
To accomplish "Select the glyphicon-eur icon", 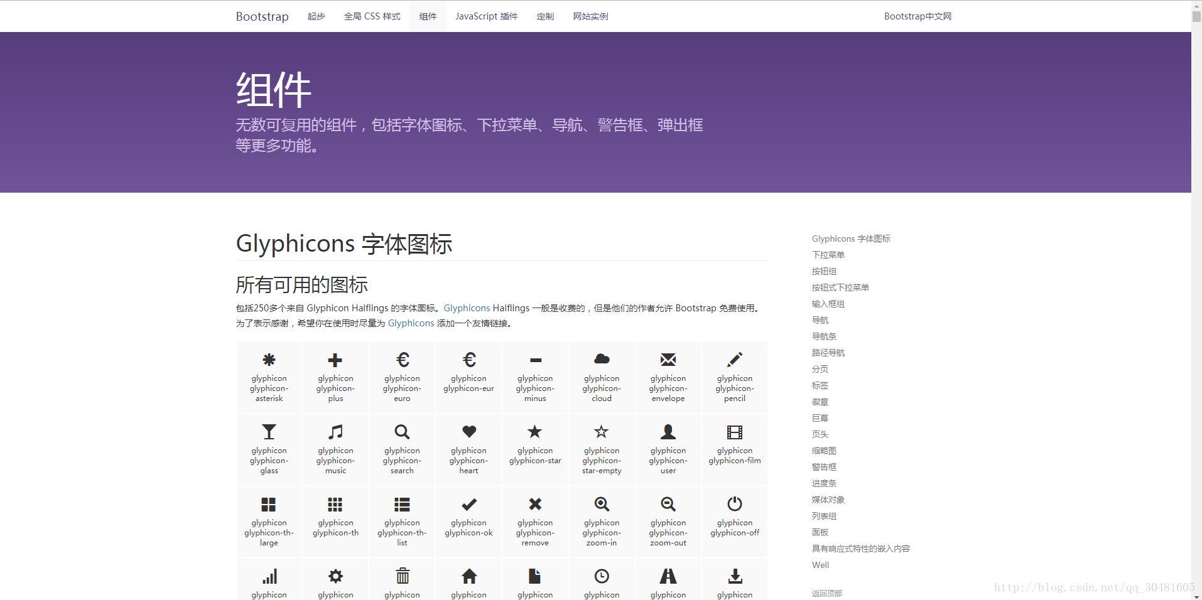I will (x=469, y=360).
